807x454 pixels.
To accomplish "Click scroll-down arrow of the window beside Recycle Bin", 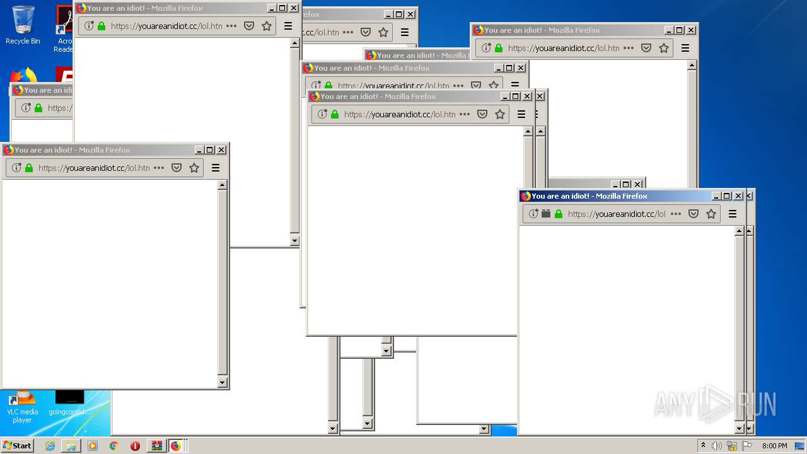I will click(294, 240).
